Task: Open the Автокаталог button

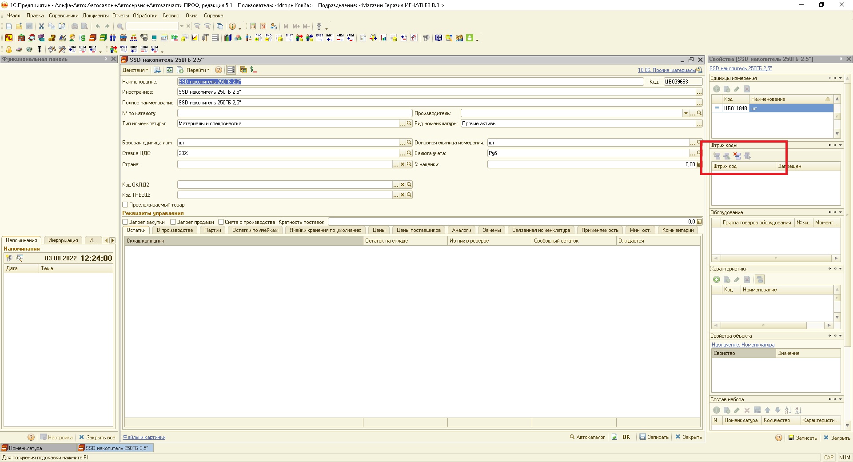Action: 587,437
